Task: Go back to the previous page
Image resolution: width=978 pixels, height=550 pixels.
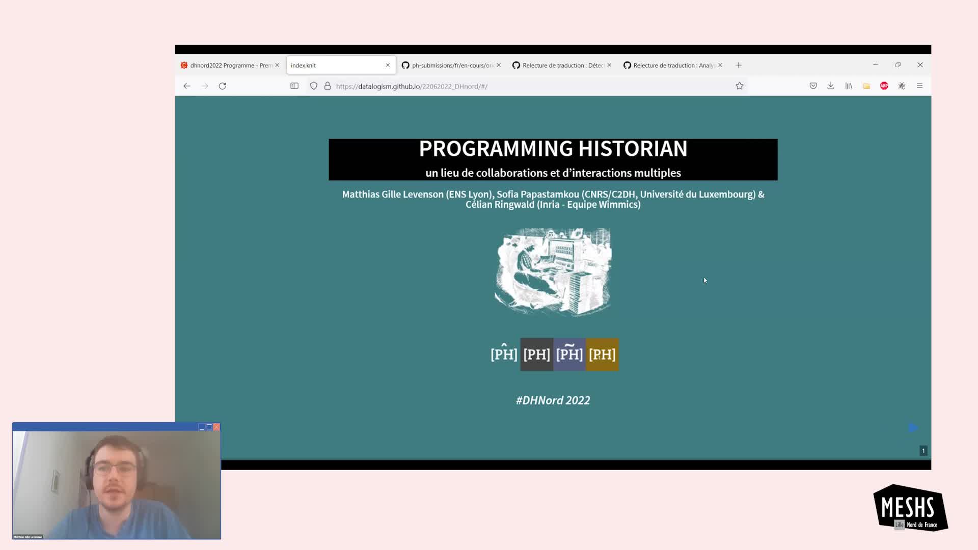Action: pyautogui.click(x=187, y=86)
